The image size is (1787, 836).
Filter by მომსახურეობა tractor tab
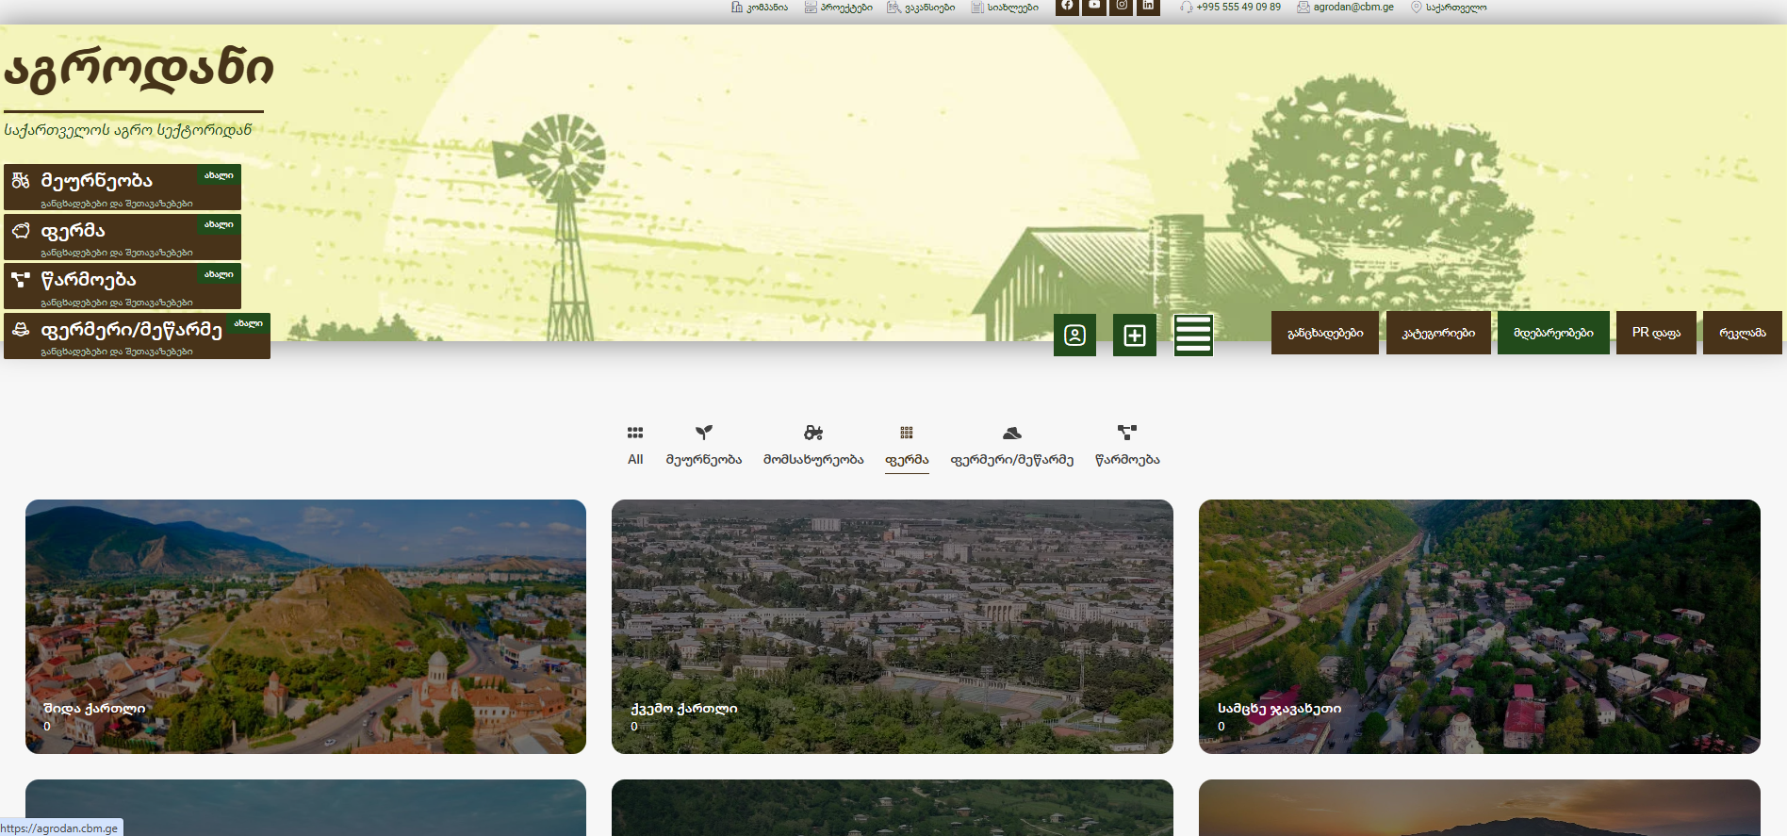click(812, 445)
